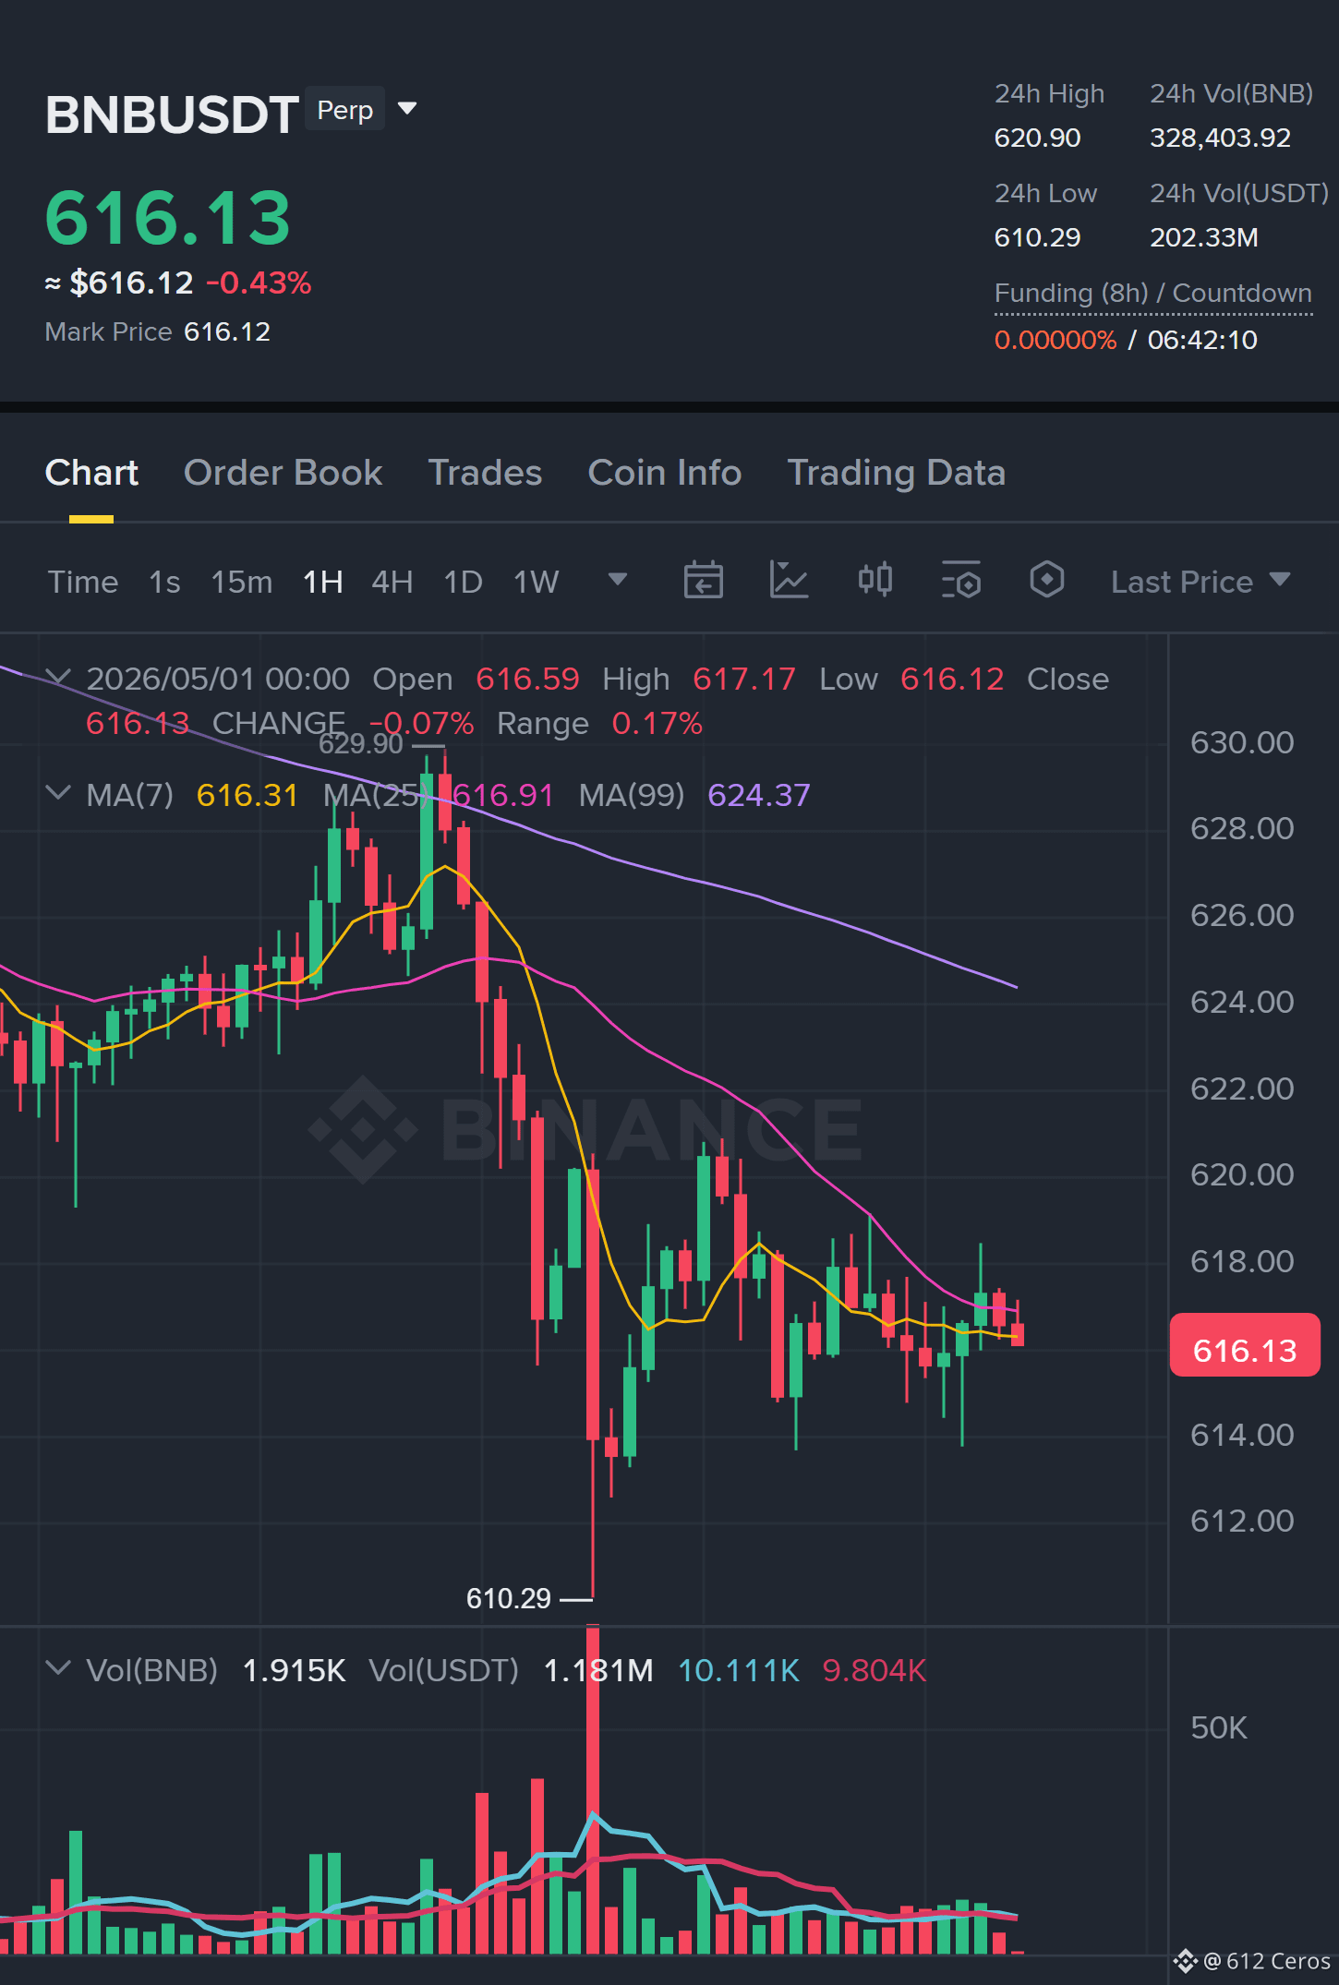Image resolution: width=1339 pixels, height=1985 pixels.
Task: Collapse the OHLC info row chevron
Action: click(x=58, y=678)
